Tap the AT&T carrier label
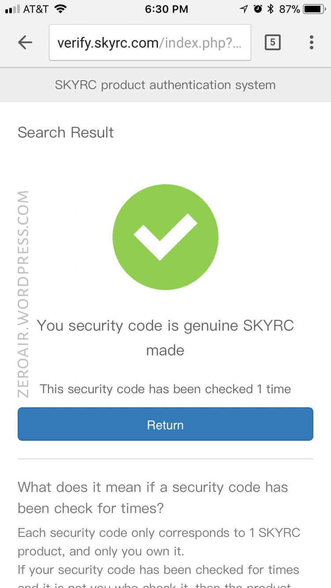This screenshot has height=588, width=331. (x=35, y=9)
